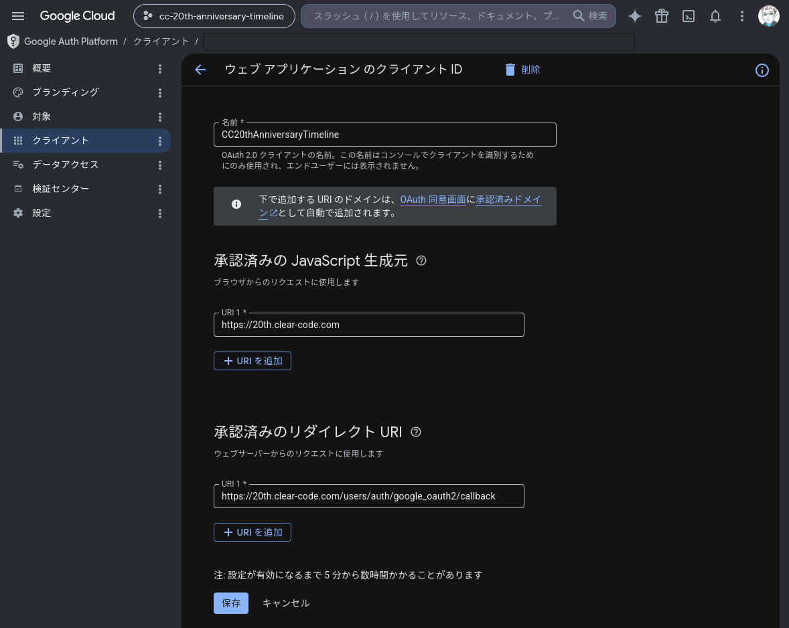Click the 保存 save button
The width and height of the screenshot is (789, 628).
(x=231, y=603)
